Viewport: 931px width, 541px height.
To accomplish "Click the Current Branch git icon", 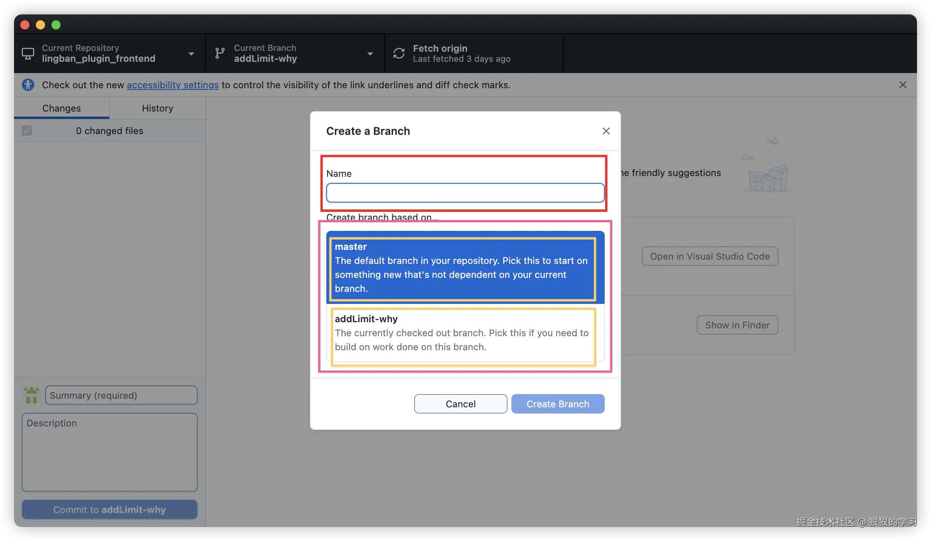I will point(220,53).
